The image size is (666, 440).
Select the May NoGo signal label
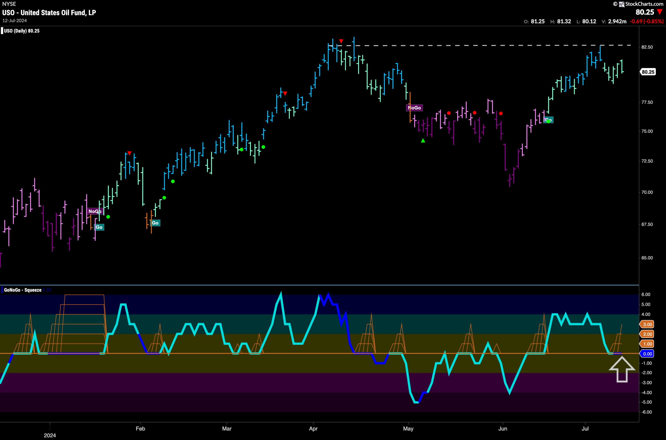point(414,108)
